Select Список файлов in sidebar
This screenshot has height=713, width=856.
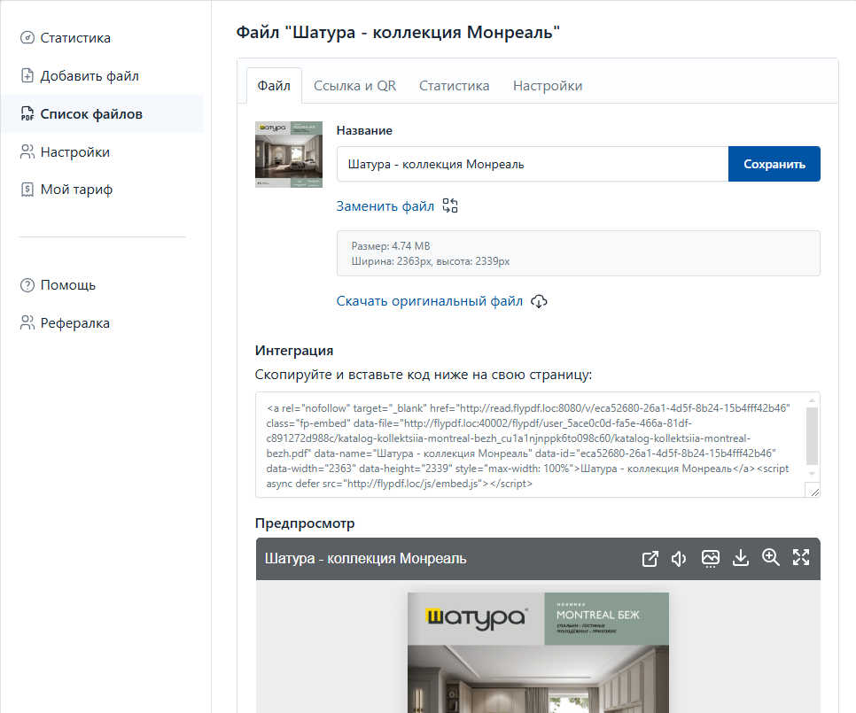(102, 114)
